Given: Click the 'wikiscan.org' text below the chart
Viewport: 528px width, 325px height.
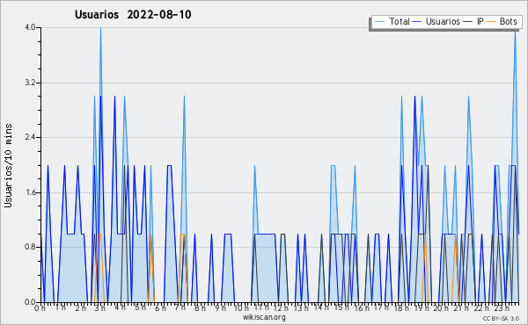Looking at the screenshot, I should [x=264, y=317].
